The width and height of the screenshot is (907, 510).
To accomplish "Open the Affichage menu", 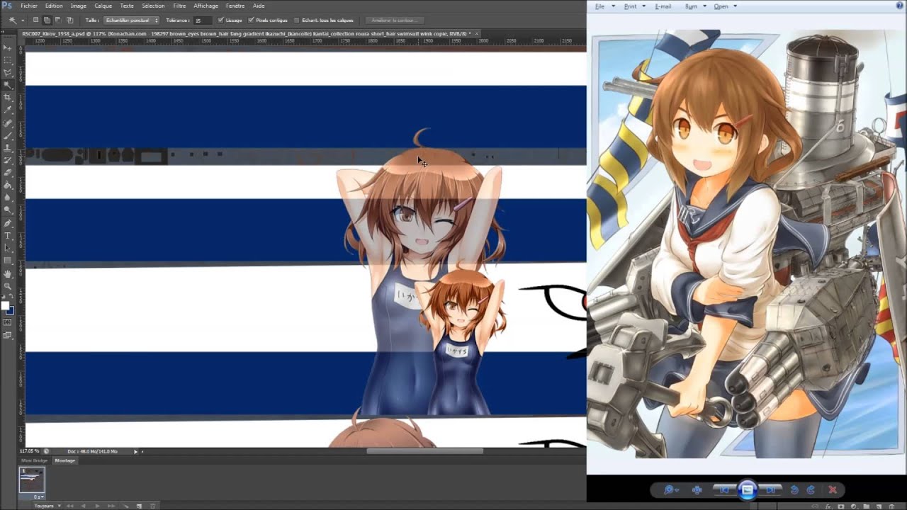I will [206, 6].
